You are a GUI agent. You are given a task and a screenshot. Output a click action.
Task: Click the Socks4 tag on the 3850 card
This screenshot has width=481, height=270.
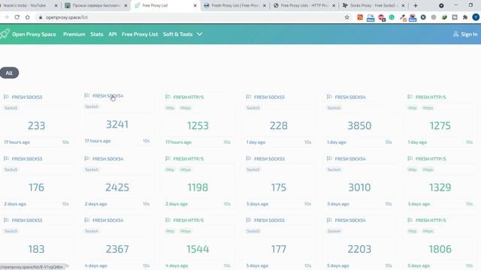coord(334,108)
